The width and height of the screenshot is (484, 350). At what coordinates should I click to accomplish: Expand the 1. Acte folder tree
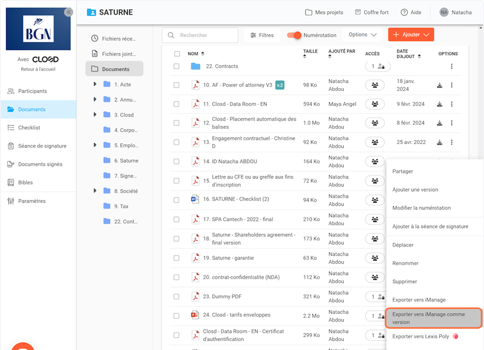(95, 85)
